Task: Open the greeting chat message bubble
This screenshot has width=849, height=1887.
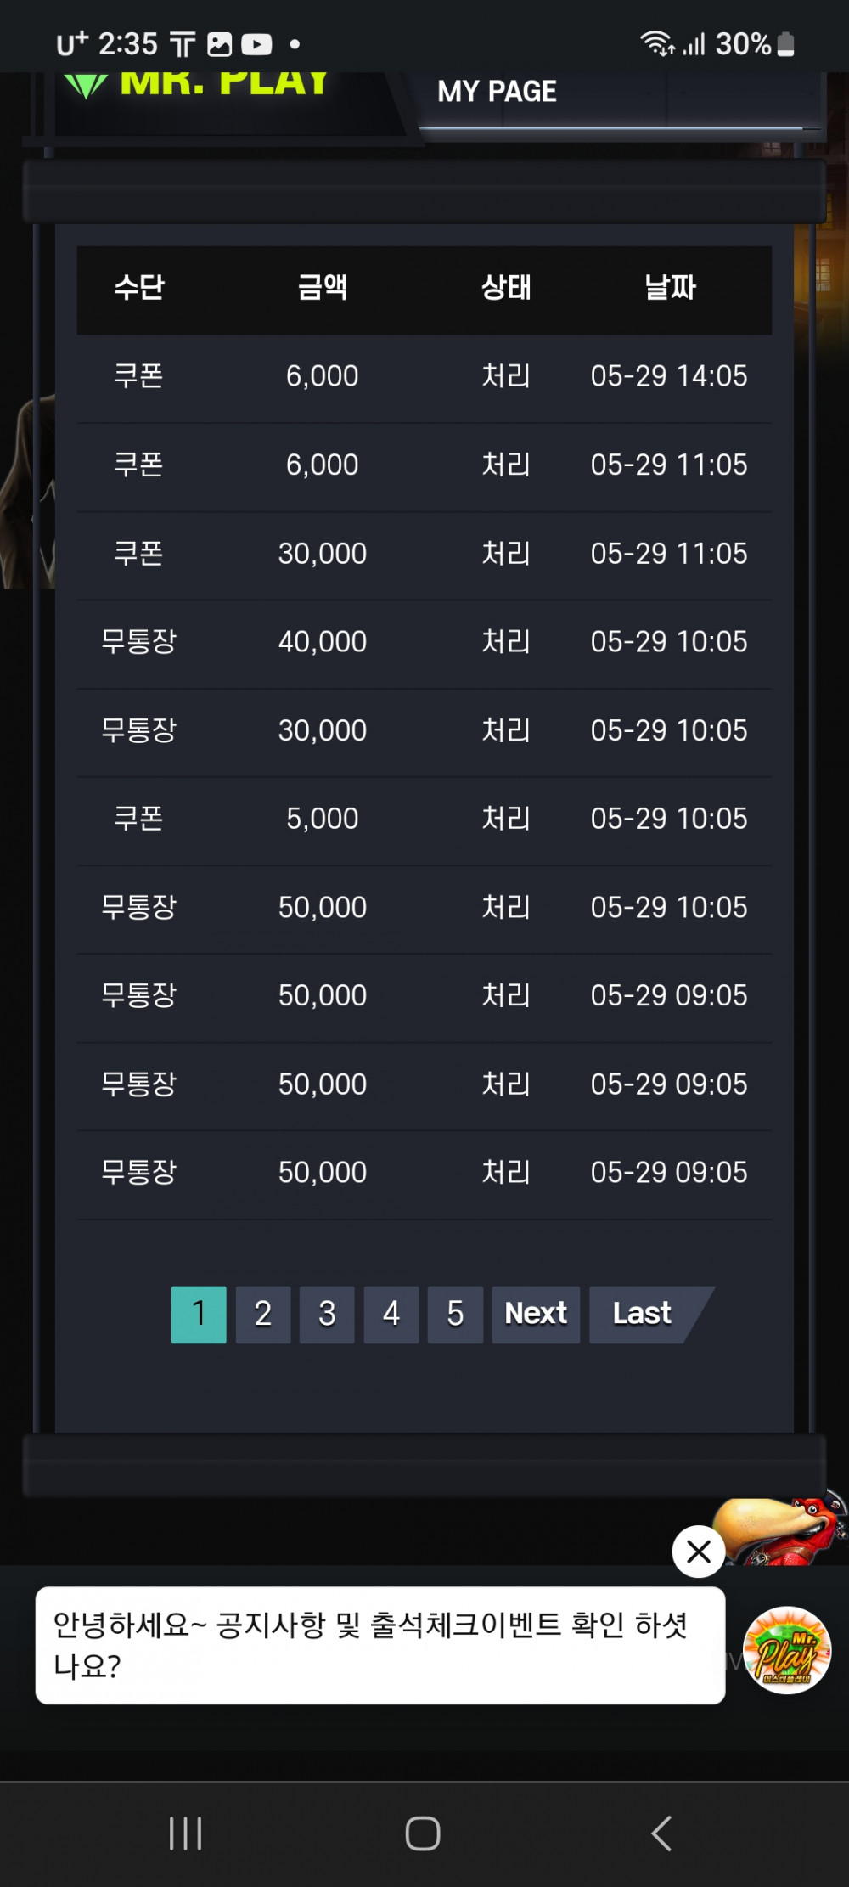Action: (380, 1645)
